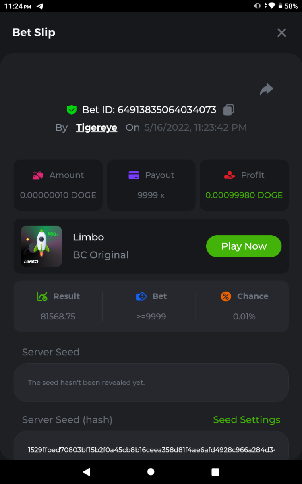Open recent apps with square button
Viewport: 302px width, 484px height.
click(215, 472)
